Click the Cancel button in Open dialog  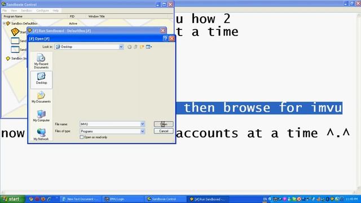click(164, 131)
